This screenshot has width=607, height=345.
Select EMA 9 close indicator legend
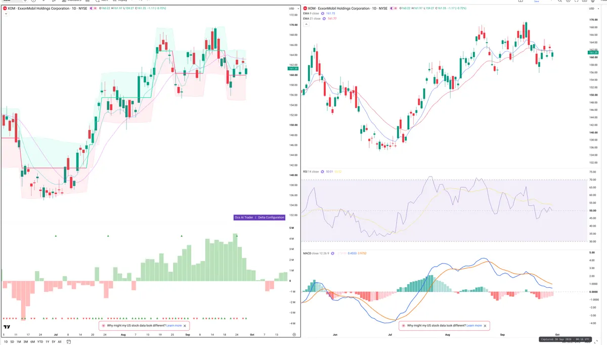click(x=312, y=14)
